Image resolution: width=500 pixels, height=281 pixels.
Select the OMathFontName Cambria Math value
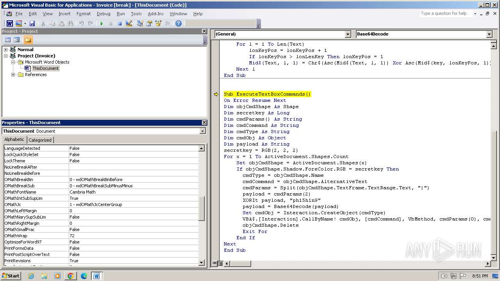point(134,192)
